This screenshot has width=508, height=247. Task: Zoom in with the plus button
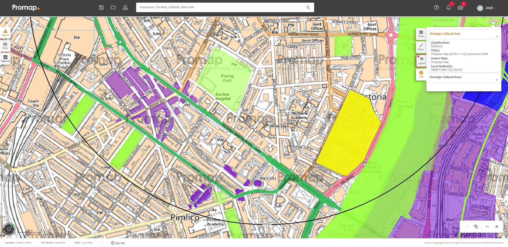(x=497, y=227)
